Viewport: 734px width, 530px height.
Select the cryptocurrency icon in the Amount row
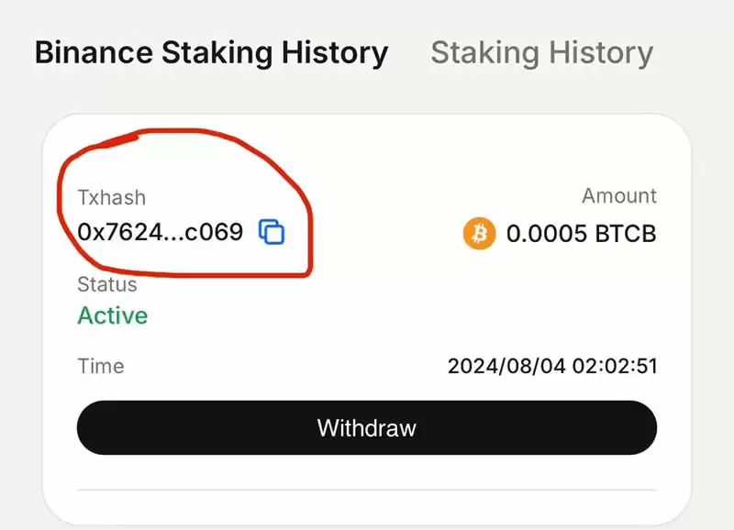tap(478, 234)
